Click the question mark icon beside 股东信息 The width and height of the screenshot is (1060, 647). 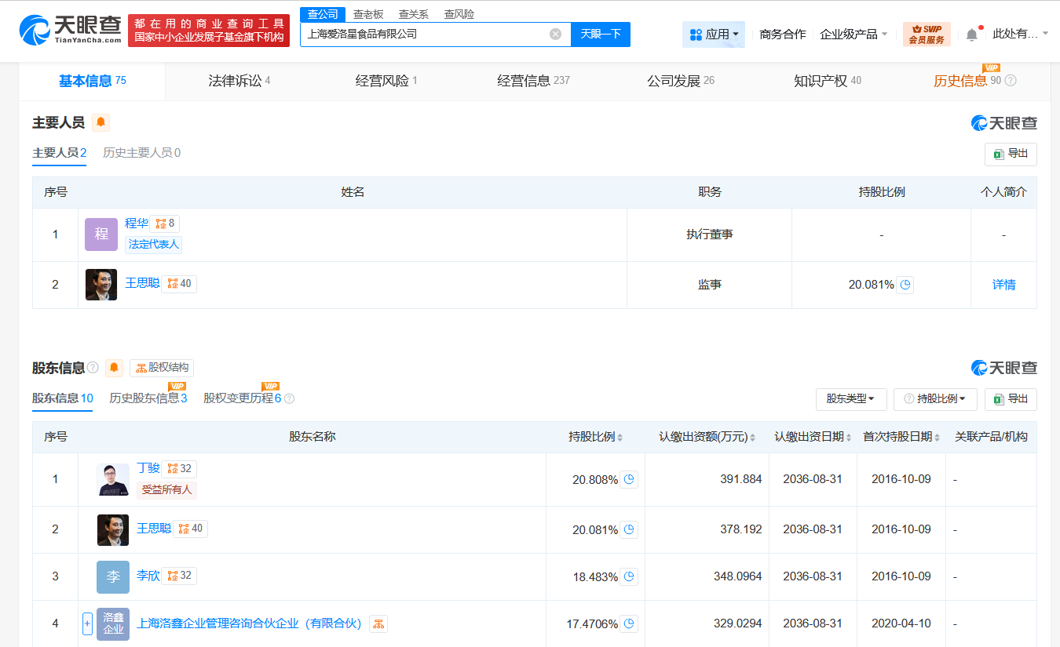92,367
